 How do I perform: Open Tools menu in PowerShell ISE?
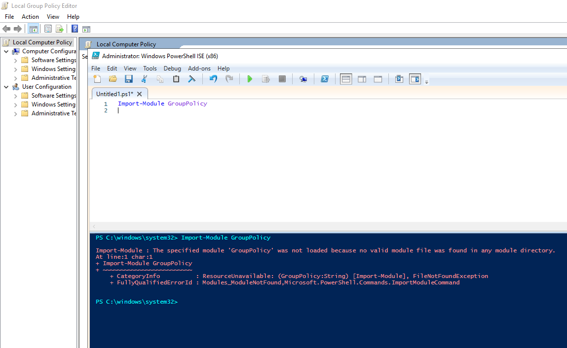pyautogui.click(x=150, y=69)
